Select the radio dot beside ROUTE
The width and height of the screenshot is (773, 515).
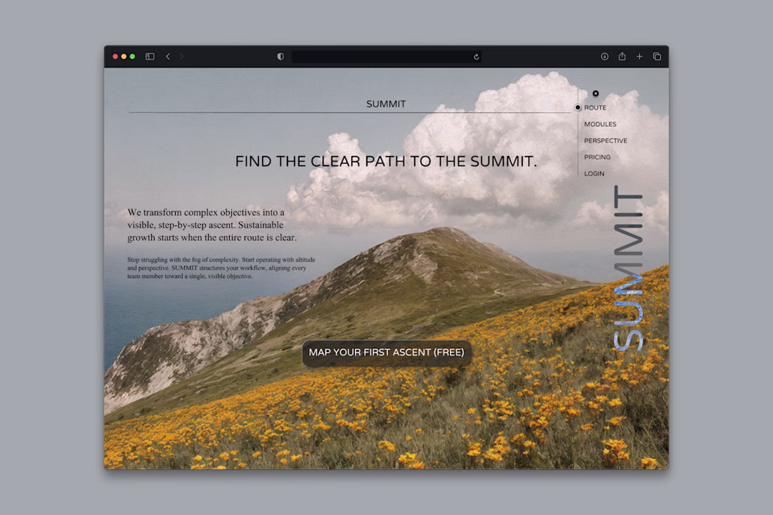[578, 107]
